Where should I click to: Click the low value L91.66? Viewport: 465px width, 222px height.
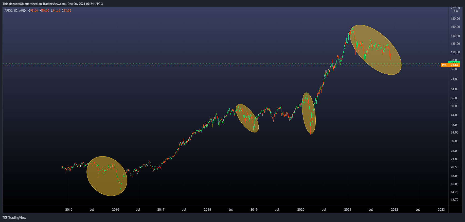(x=56, y=11)
